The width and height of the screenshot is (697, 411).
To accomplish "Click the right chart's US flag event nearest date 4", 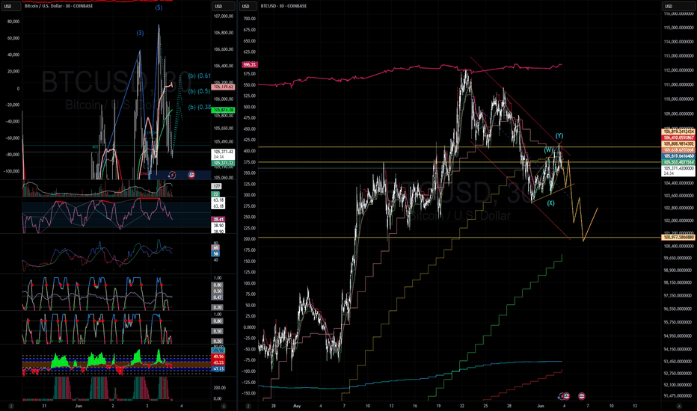I will coord(566,396).
